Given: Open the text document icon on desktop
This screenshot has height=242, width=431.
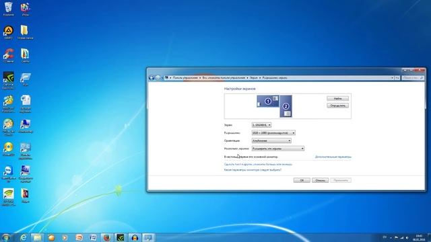Looking at the screenshot, I should click(x=26, y=104).
